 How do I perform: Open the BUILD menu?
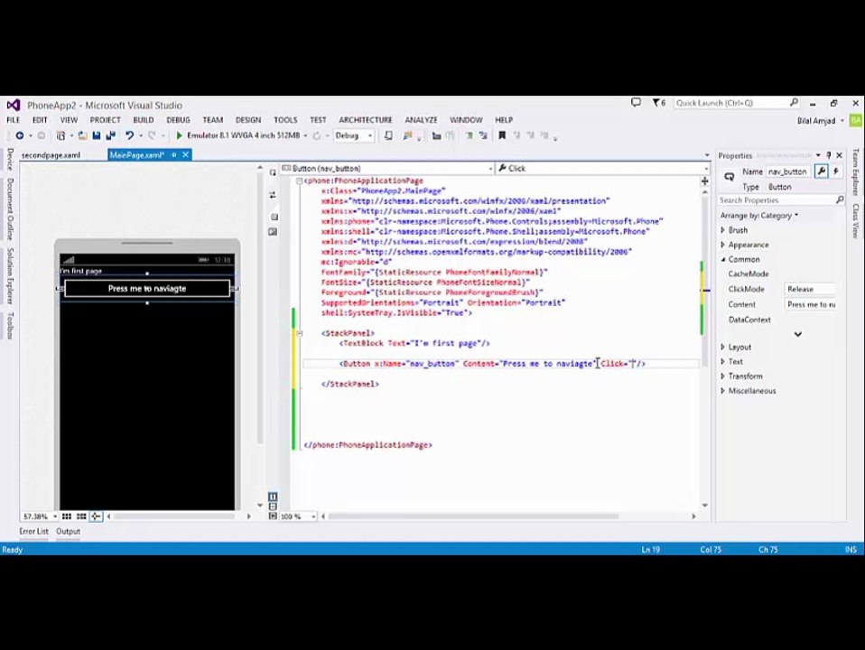click(x=144, y=120)
